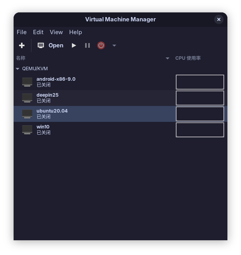241x255 pixels.
Task: Open the Edit menu
Action: [38, 32]
